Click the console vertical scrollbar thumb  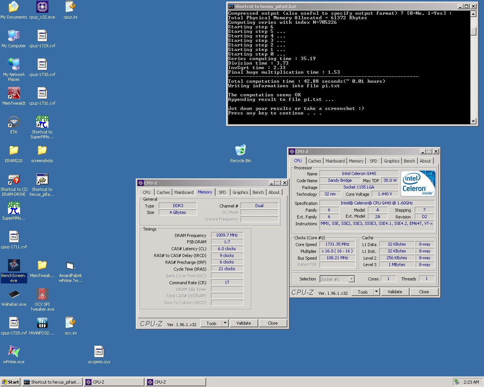473,31
